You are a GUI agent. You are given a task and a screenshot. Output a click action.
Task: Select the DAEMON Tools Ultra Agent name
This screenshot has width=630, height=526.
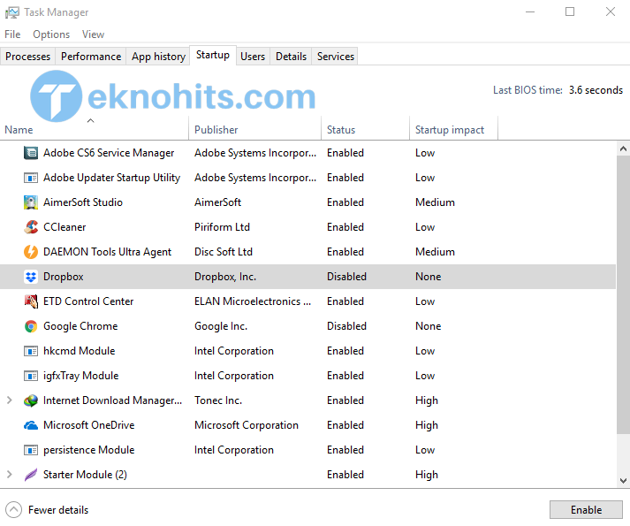107,252
